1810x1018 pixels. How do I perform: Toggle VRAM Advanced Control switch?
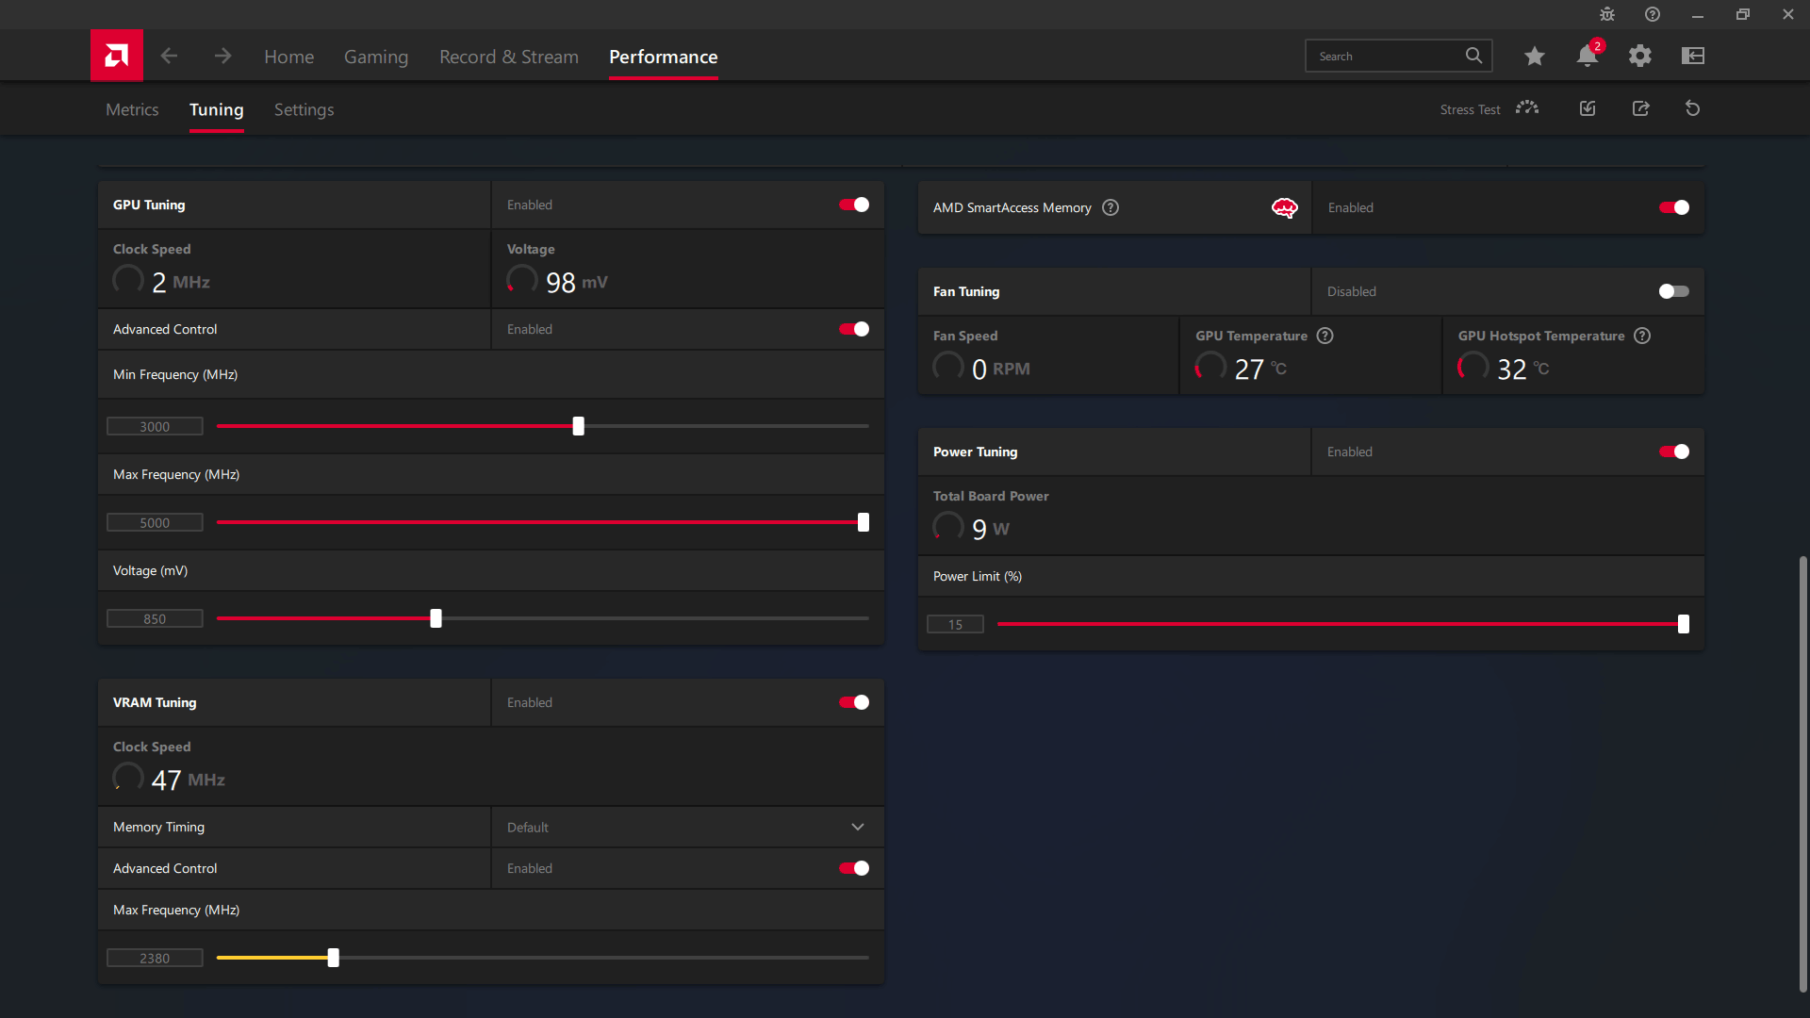click(854, 868)
